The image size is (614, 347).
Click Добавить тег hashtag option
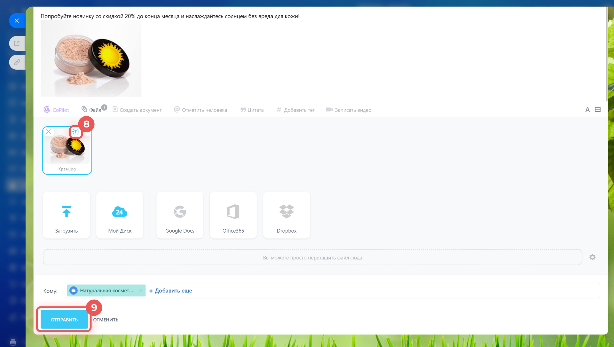click(295, 110)
